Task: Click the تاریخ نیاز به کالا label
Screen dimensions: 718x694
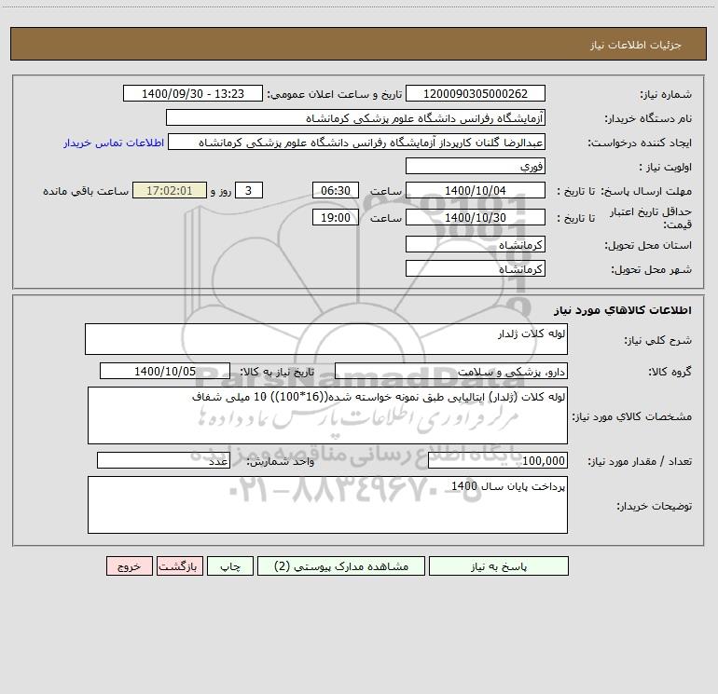Action: [277, 372]
